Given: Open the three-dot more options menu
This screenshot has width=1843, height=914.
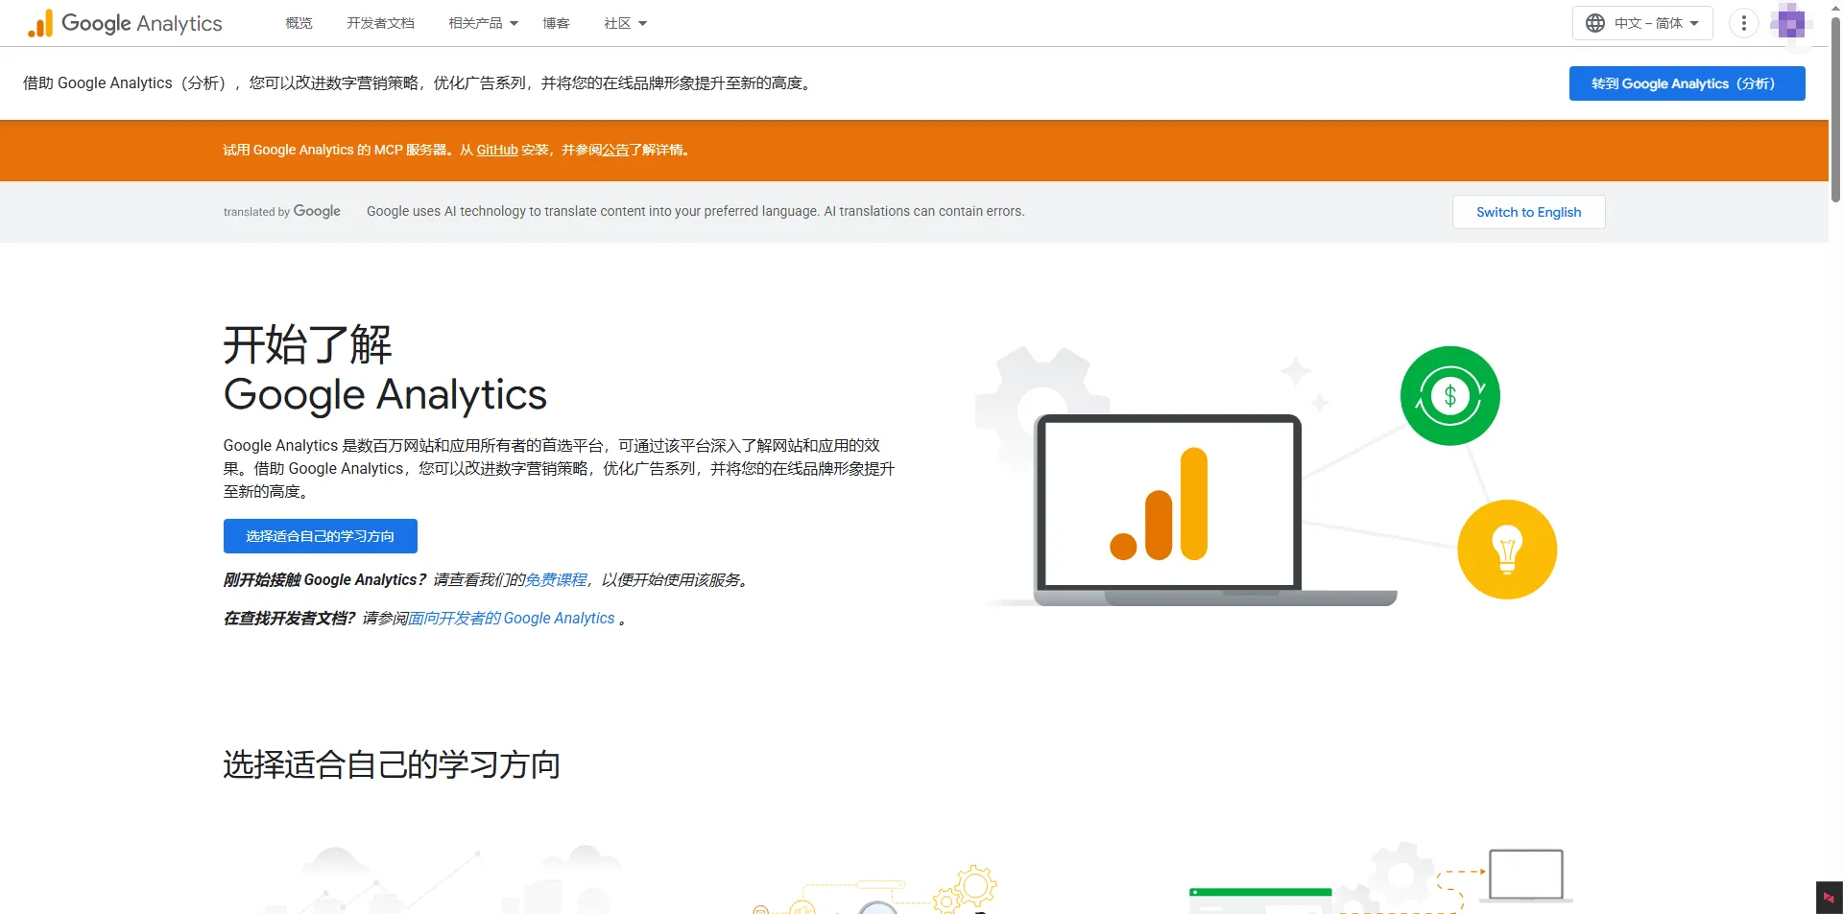Looking at the screenshot, I should [x=1744, y=23].
